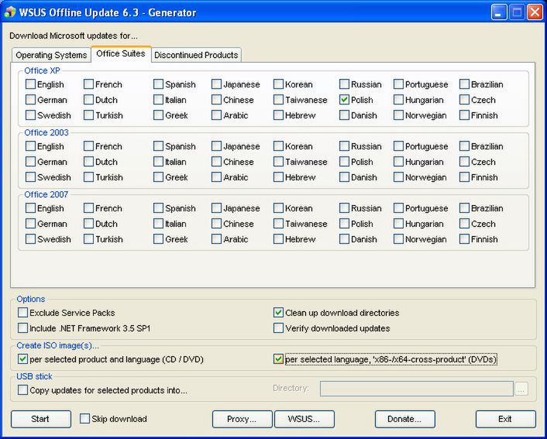Tick Polish in the Office 2007 group
This screenshot has width=547, height=439.
point(344,224)
